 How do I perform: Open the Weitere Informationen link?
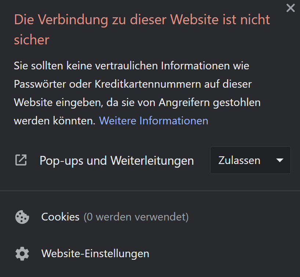pyautogui.click(x=153, y=121)
